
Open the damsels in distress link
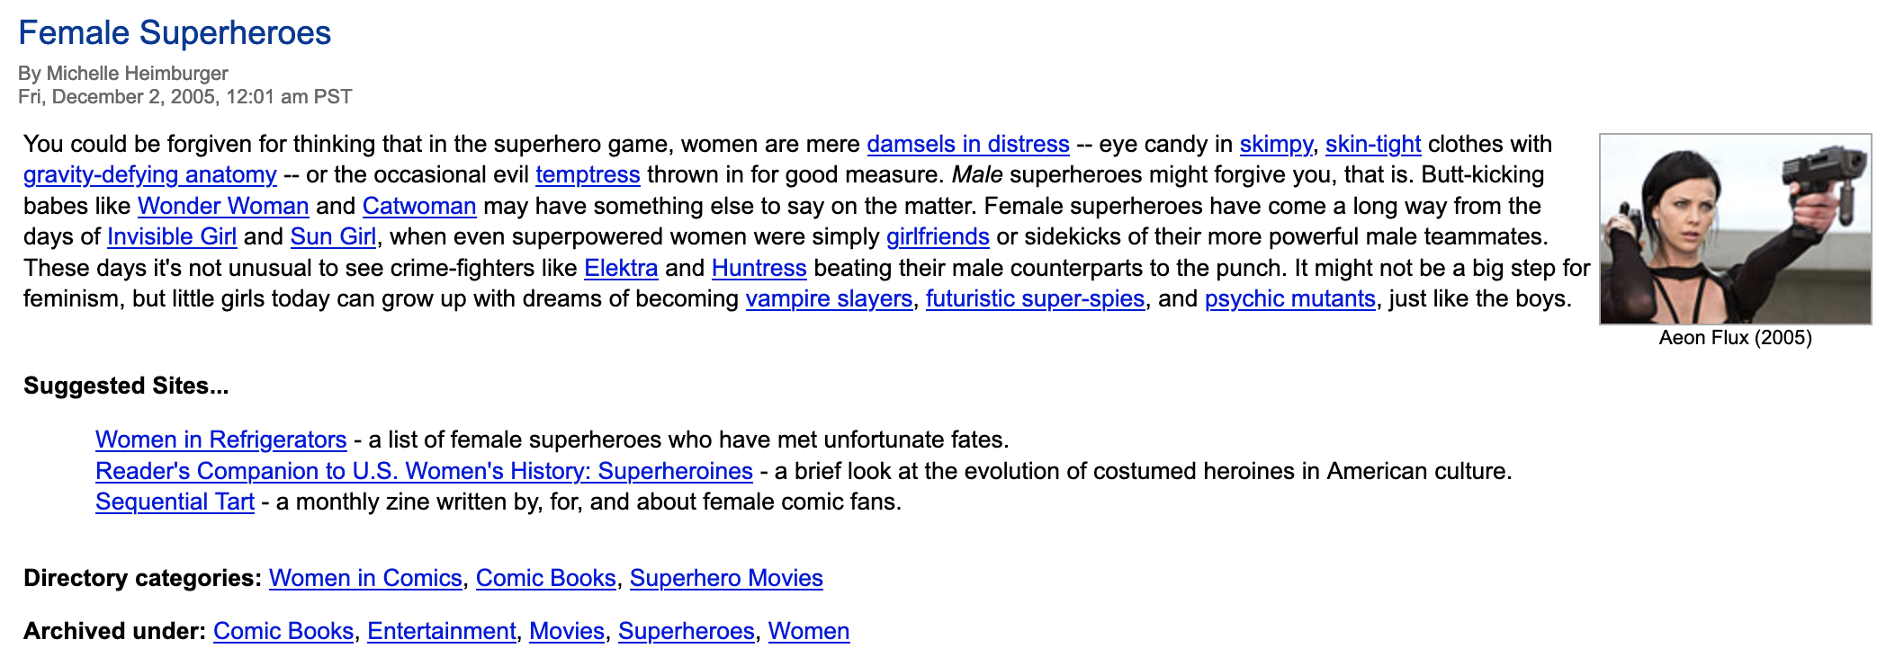pyautogui.click(x=967, y=144)
